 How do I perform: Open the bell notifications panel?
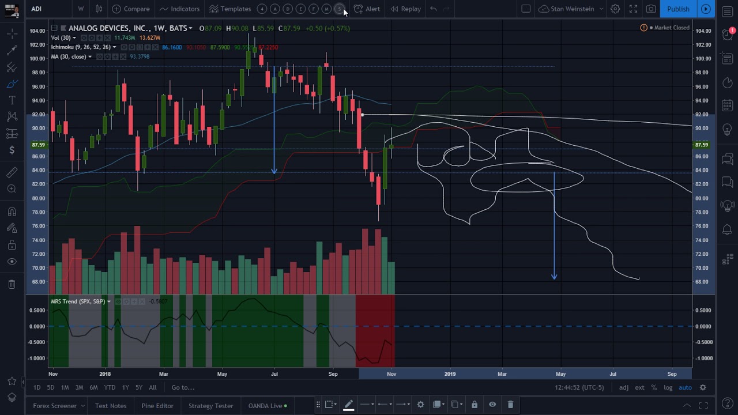click(x=727, y=229)
